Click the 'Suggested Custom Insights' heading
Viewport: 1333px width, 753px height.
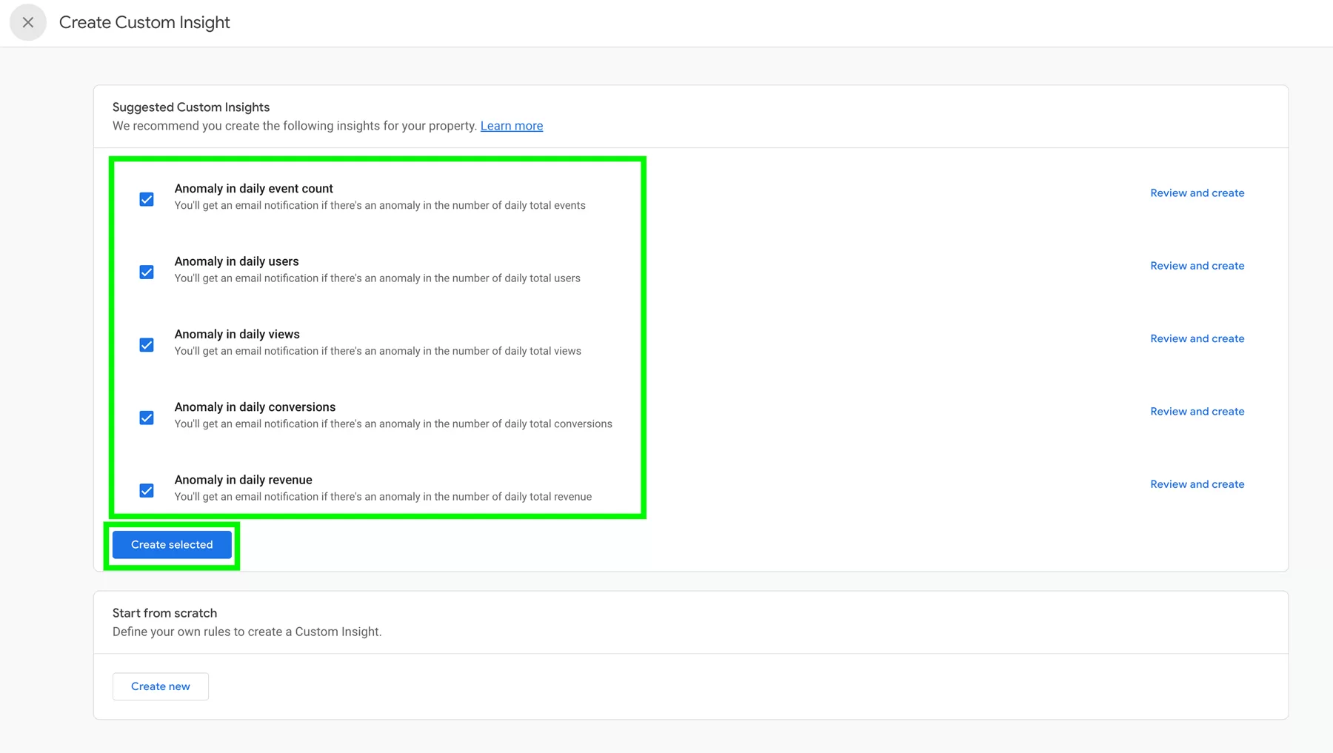(191, 107)
